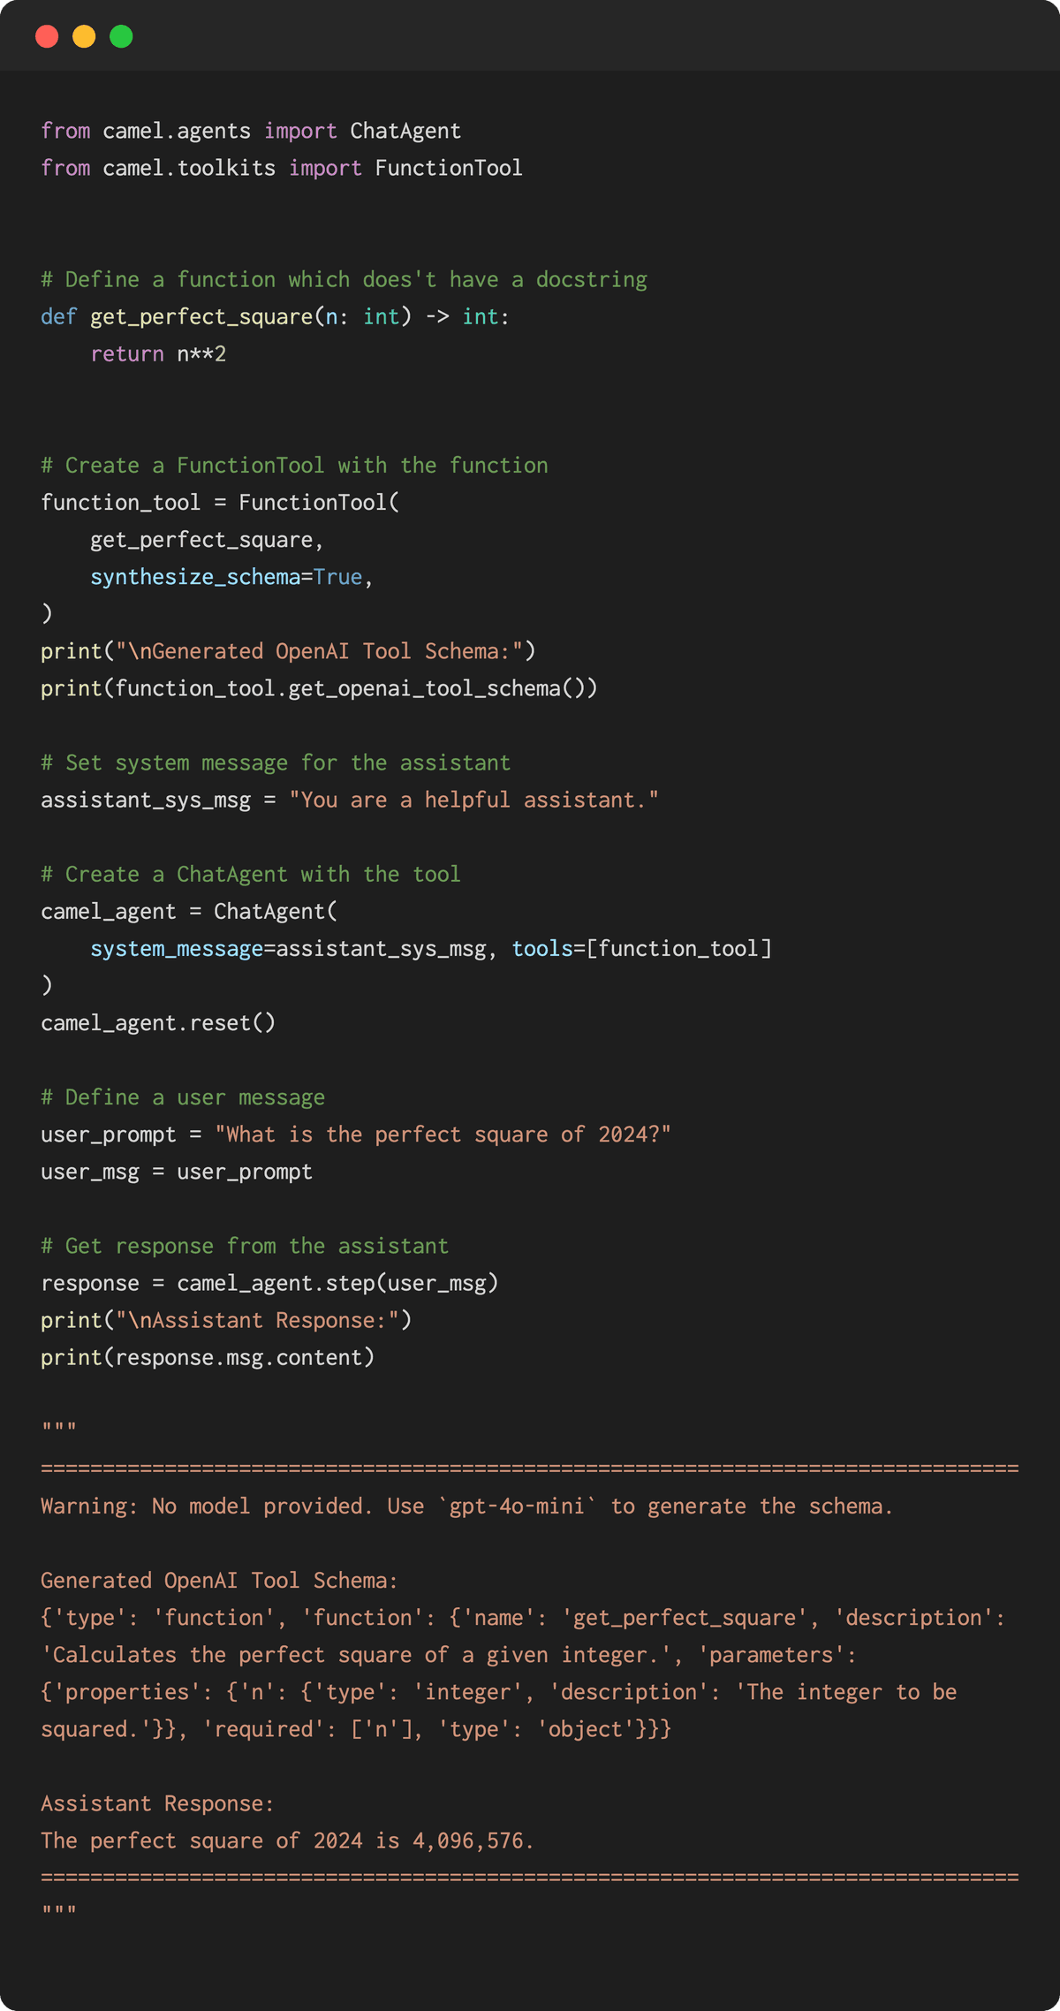Click the ChatAgent import name
The image size is (1060, 2011).
(x=405, y=131)
